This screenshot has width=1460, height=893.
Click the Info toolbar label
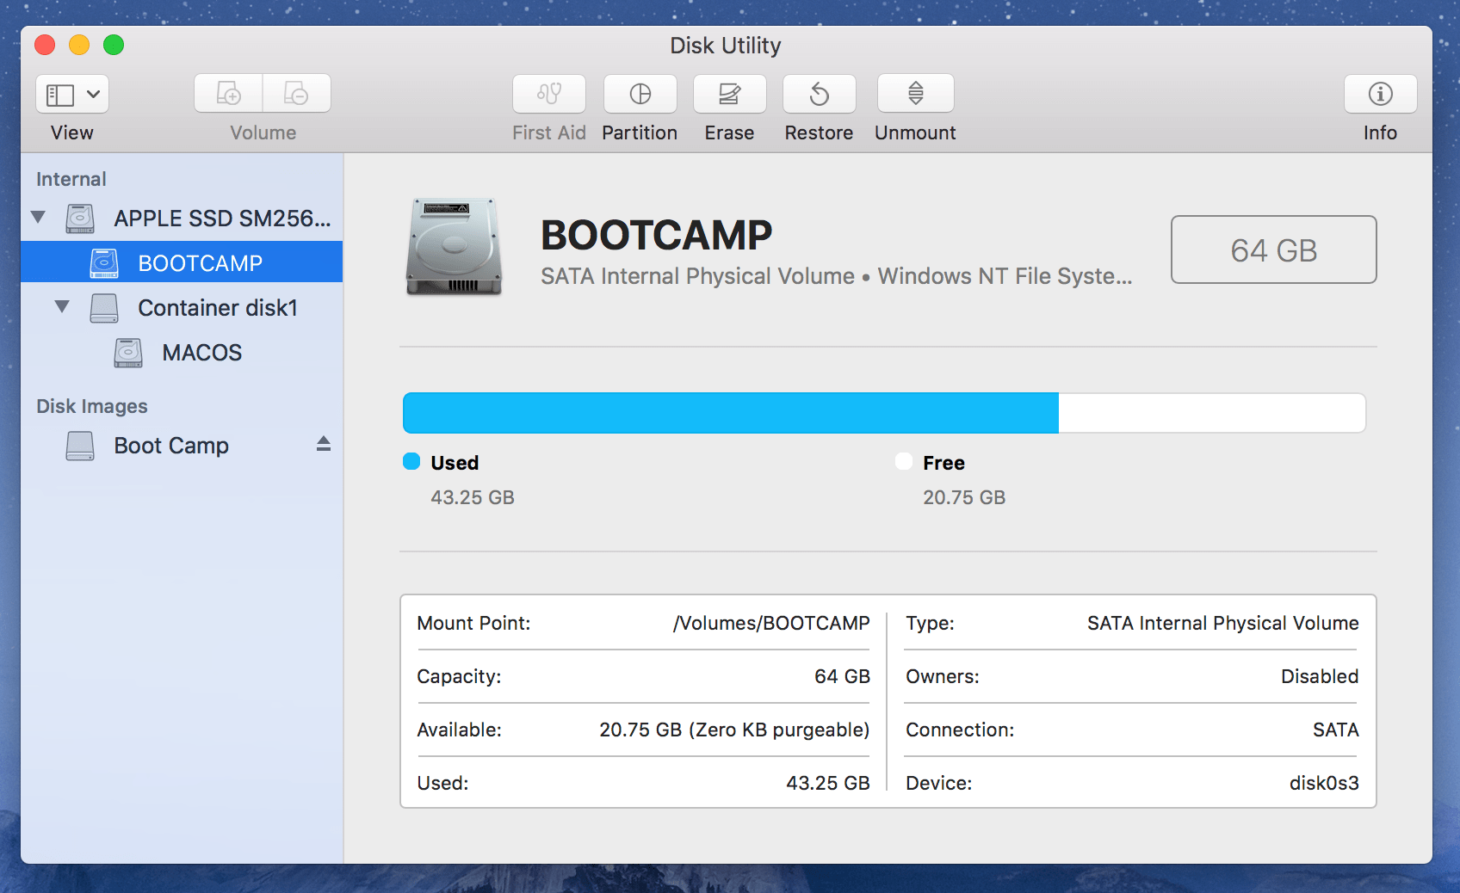click(1380, 132)
